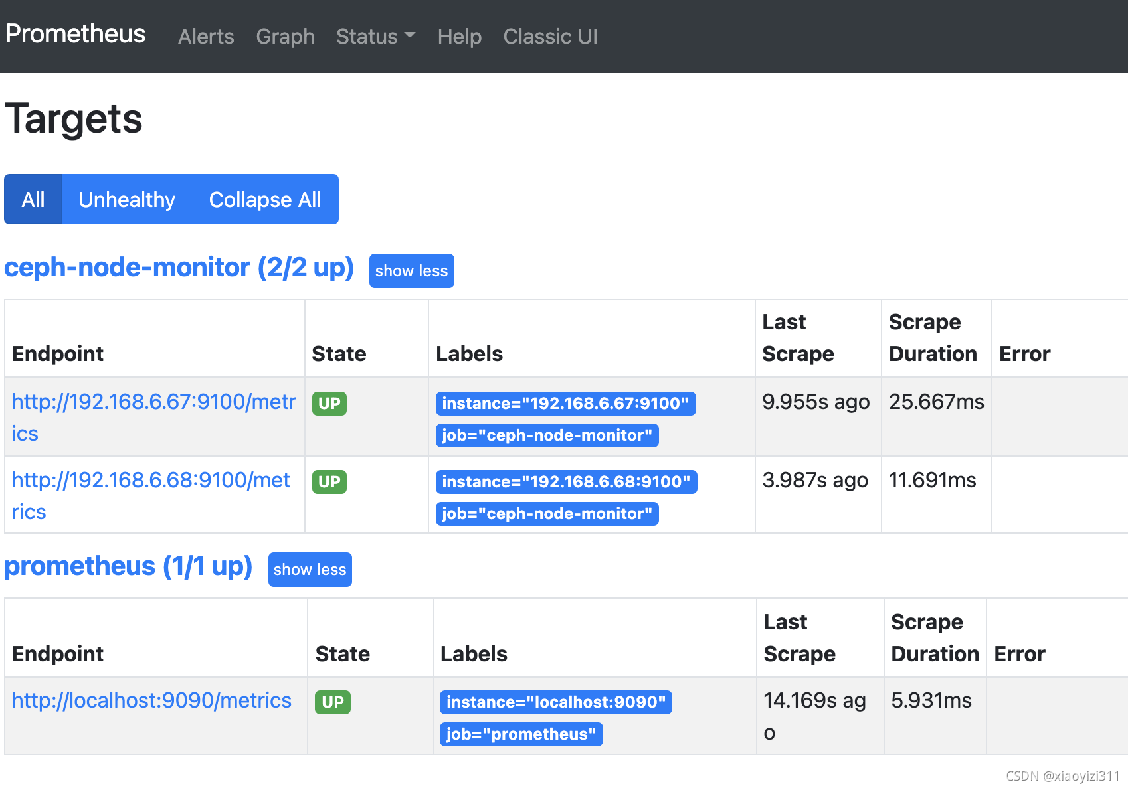1128x790 pixels.
Task: Select last scrape value 3.987s ago
Action: click(815, 481)
